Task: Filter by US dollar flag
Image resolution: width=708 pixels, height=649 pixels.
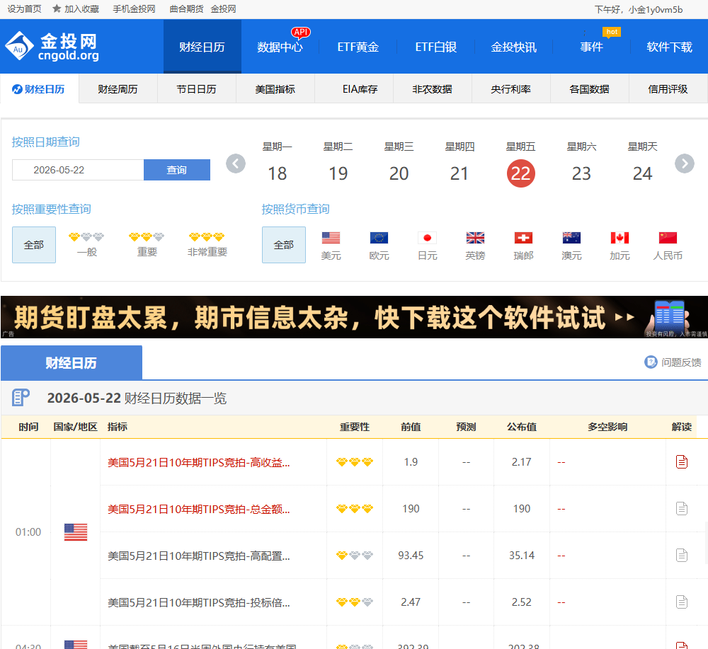Action: click(x=331, y=238)
